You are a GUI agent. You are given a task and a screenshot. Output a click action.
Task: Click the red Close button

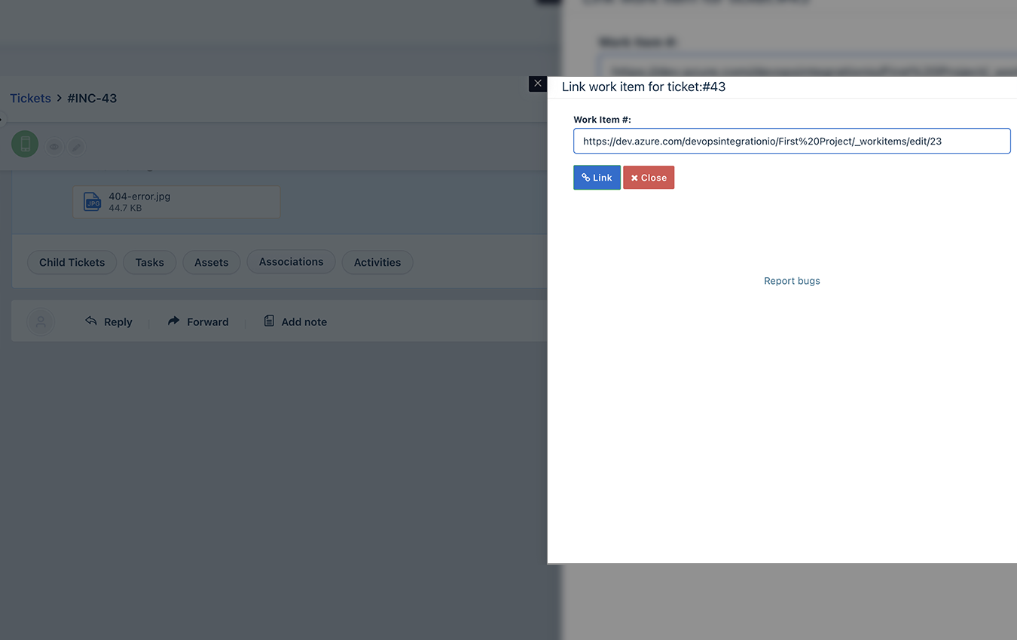pos(649,178)
